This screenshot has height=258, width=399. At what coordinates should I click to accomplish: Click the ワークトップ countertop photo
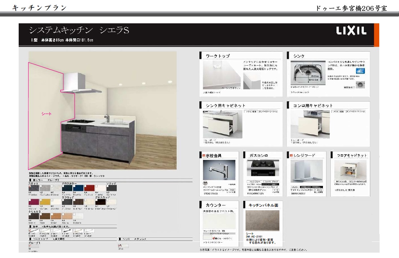click(222, 75)
